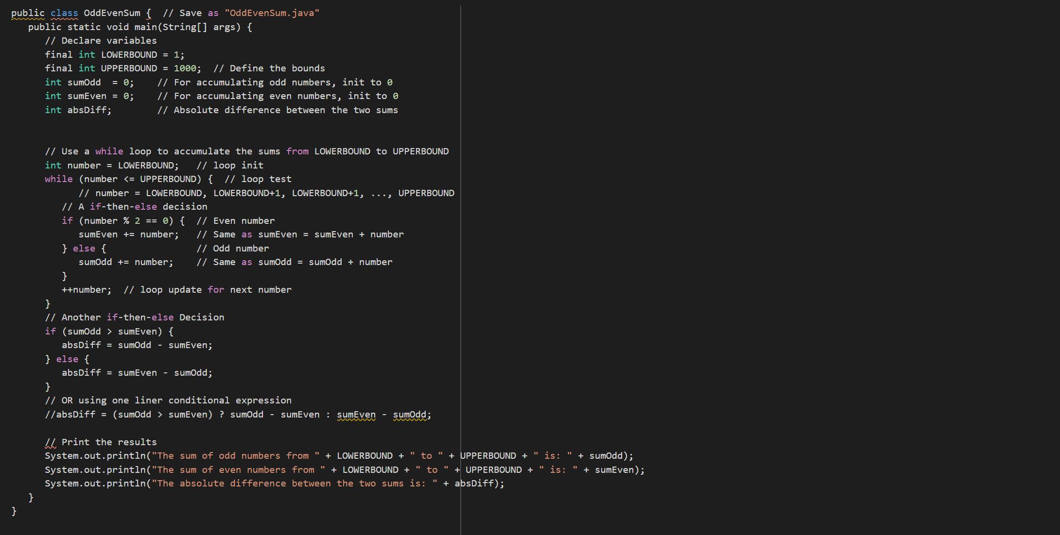The width and height of the screenshot is (1060, 535).
Task: Click the "The sum of odd numbers from " string
Action: tap(236, 456)
